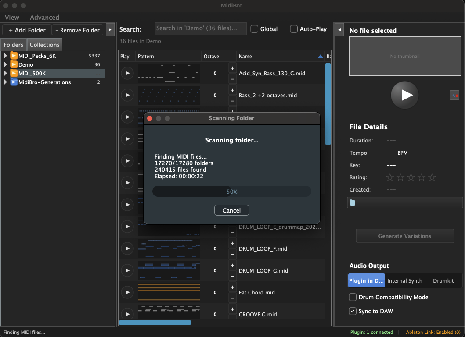This screenshot has height=337, width=465.
Task: Lower octave for Fat Chord.mid
Action: pos(233,298)
